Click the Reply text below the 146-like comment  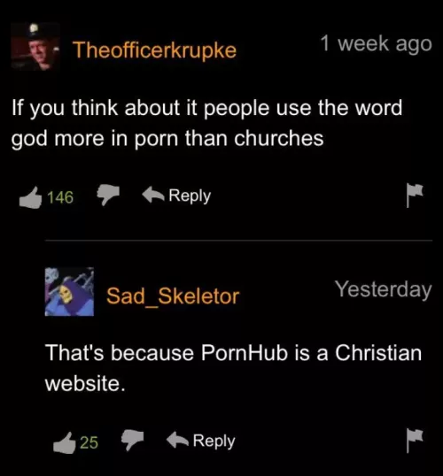point(190,196)
